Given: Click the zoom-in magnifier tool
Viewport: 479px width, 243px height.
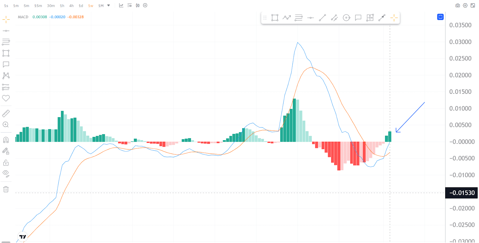Looking at the screenshot, I should (6, 125).
